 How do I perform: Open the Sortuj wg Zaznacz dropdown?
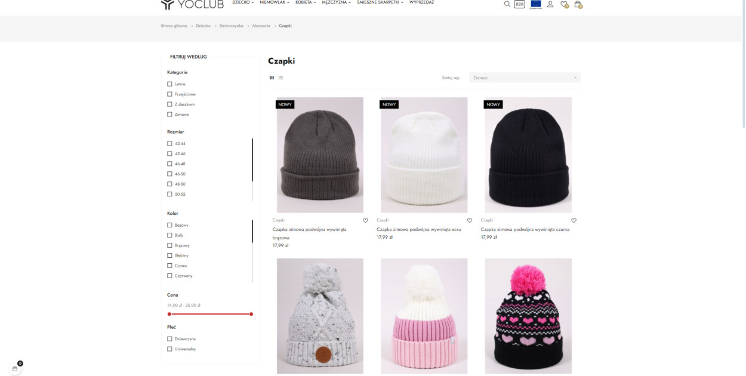tap(525, 78)
